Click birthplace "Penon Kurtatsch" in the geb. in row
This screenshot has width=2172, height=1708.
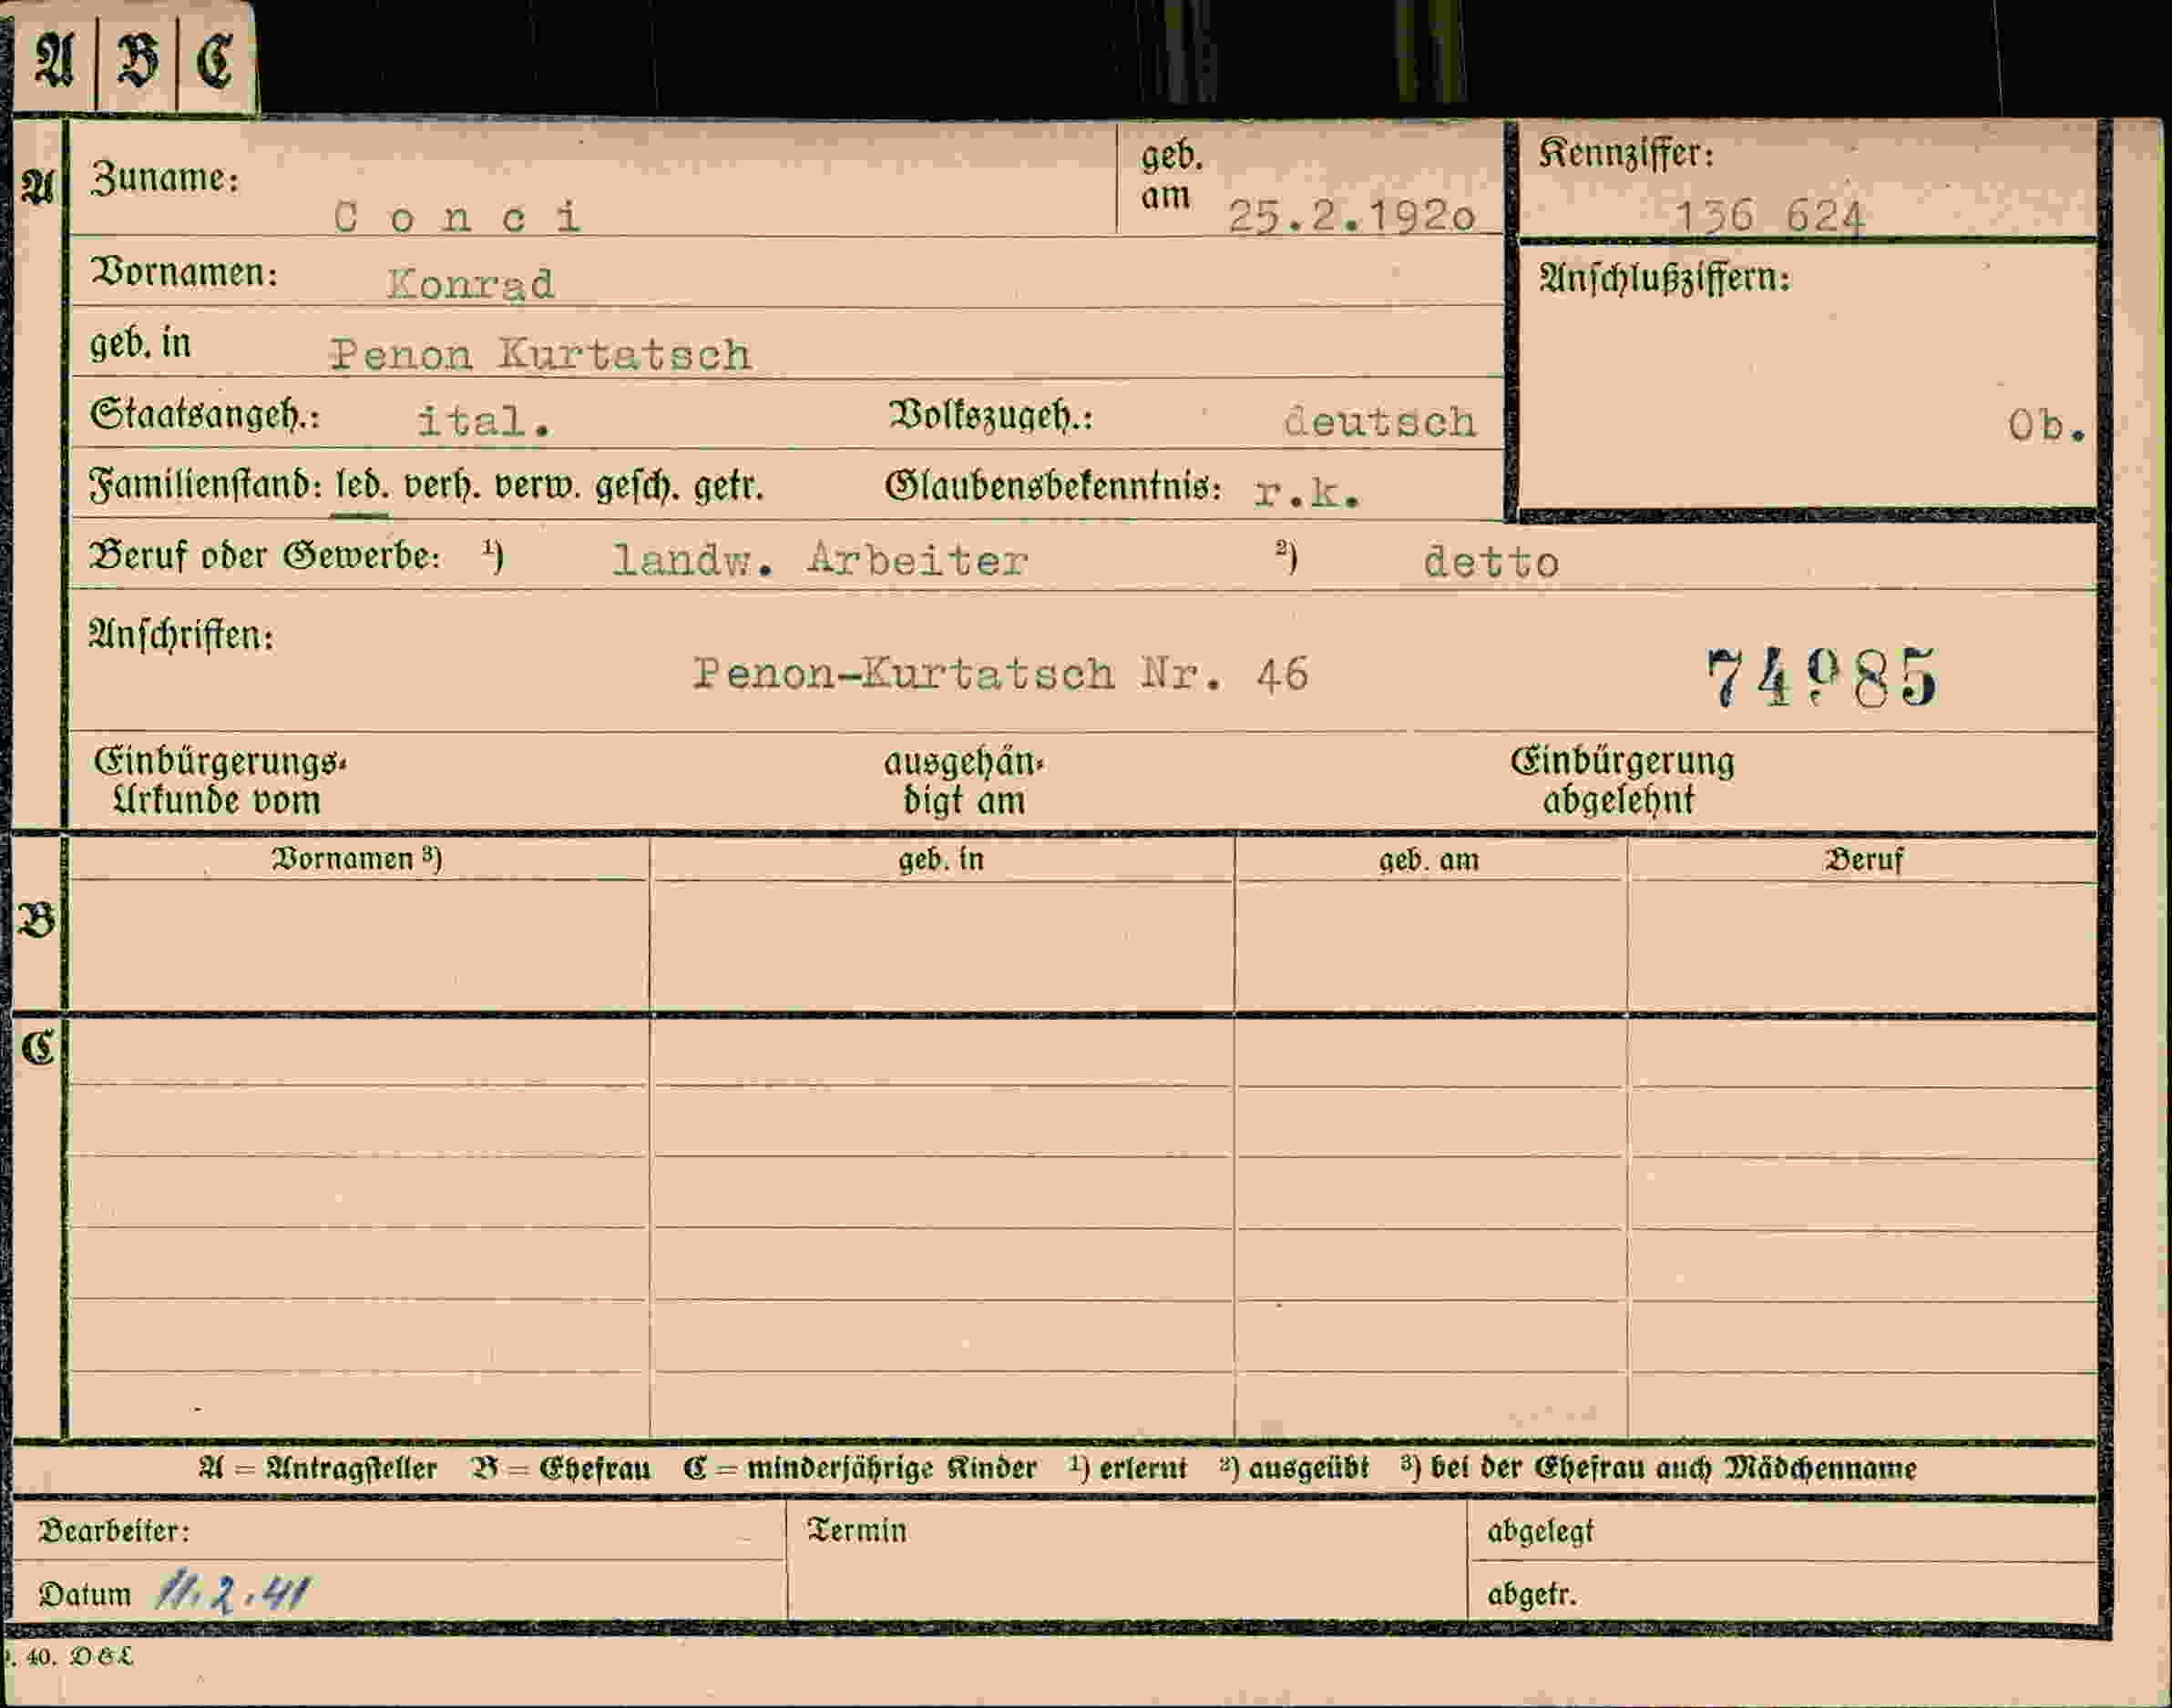pyautogui.click(x=540, y=355)
